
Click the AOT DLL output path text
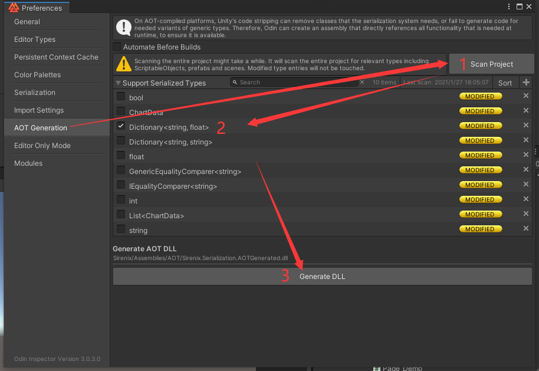(x=201, y=258)
